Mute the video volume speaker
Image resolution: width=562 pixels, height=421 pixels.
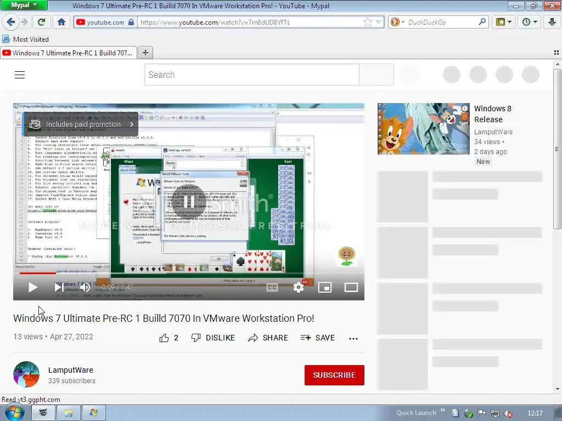click(85, 287)
